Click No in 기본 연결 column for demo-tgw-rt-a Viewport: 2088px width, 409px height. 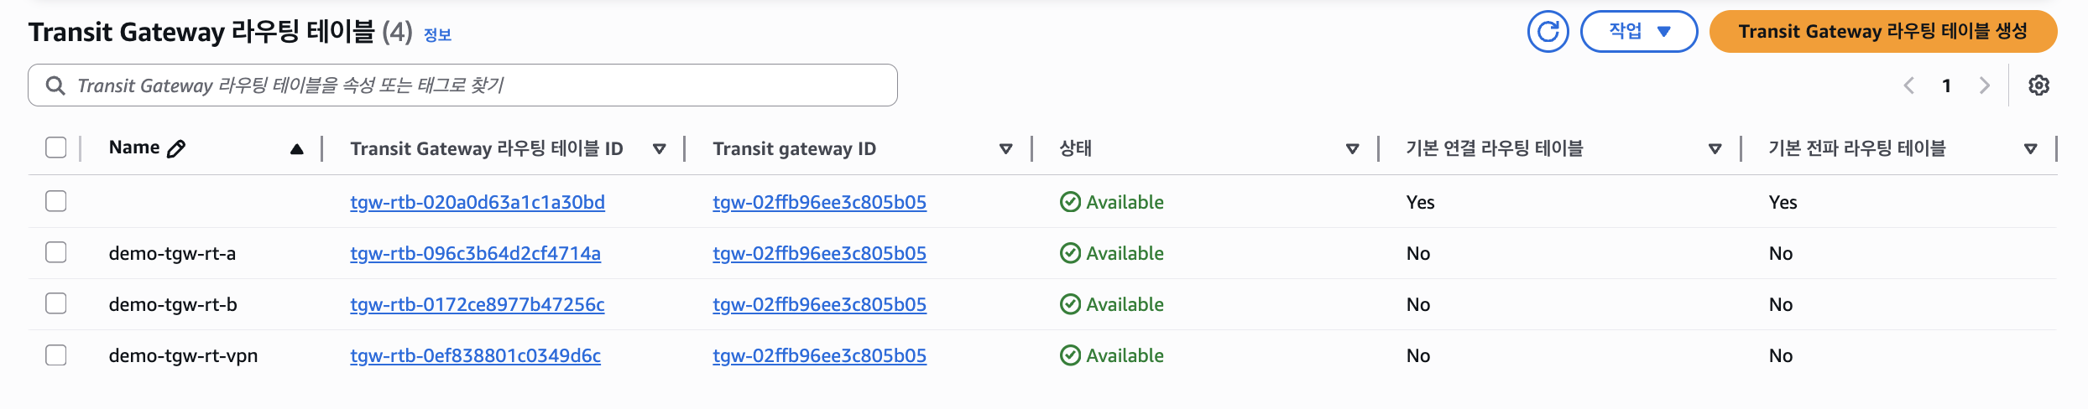click(1418, 253)
